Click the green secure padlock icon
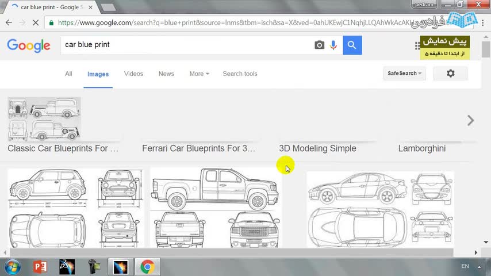Viewport: 491px width, 276px height. (x=51, y=22)
